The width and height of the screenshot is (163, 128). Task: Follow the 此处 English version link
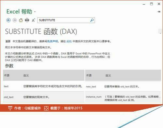pos(69,41)
